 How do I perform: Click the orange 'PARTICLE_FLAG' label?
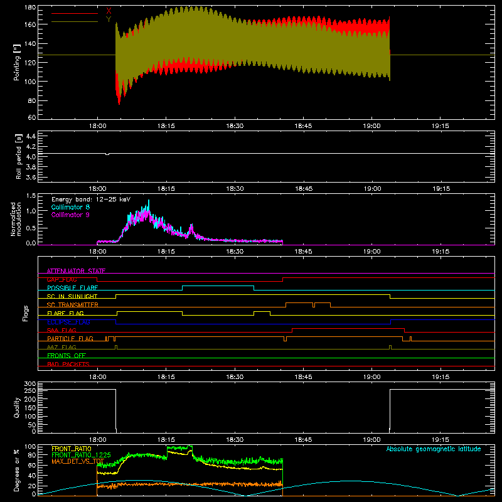(70, 338)
